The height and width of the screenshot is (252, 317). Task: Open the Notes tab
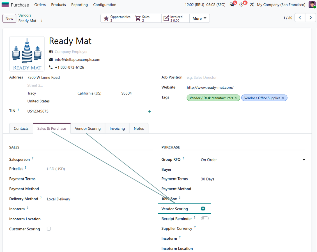pyautogui.click(x=139, y=129)
